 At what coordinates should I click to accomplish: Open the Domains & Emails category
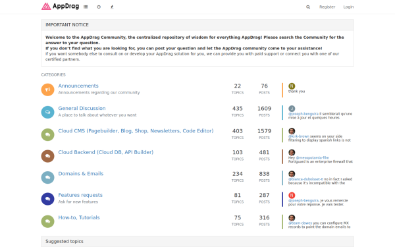81,174
